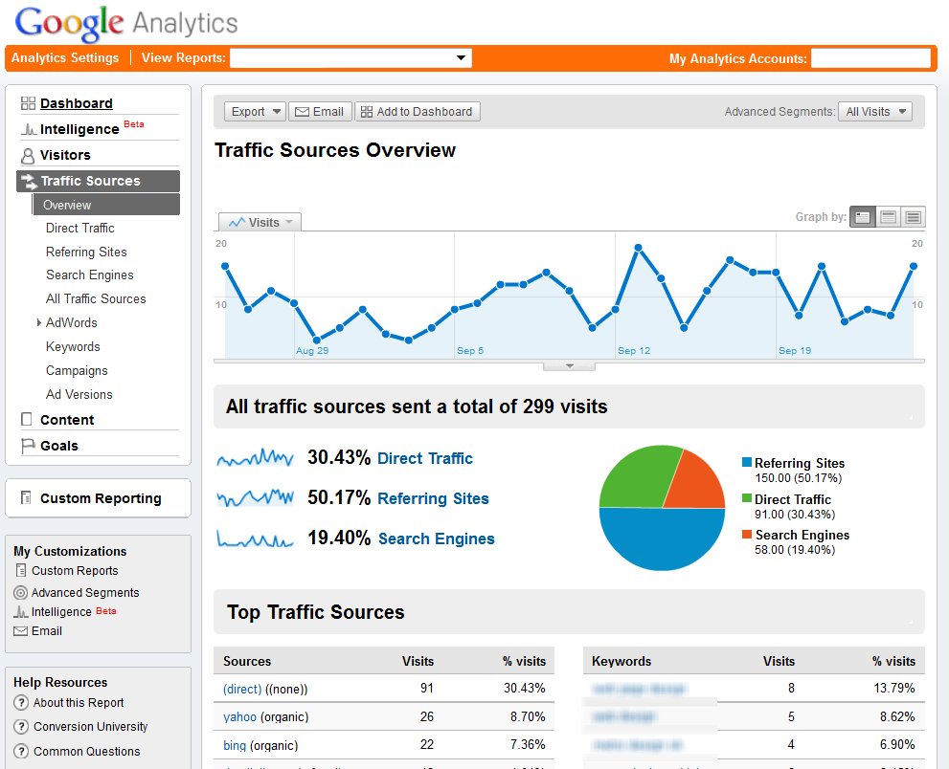
Task: Open the (direct) source link
Action: (242, 690)
